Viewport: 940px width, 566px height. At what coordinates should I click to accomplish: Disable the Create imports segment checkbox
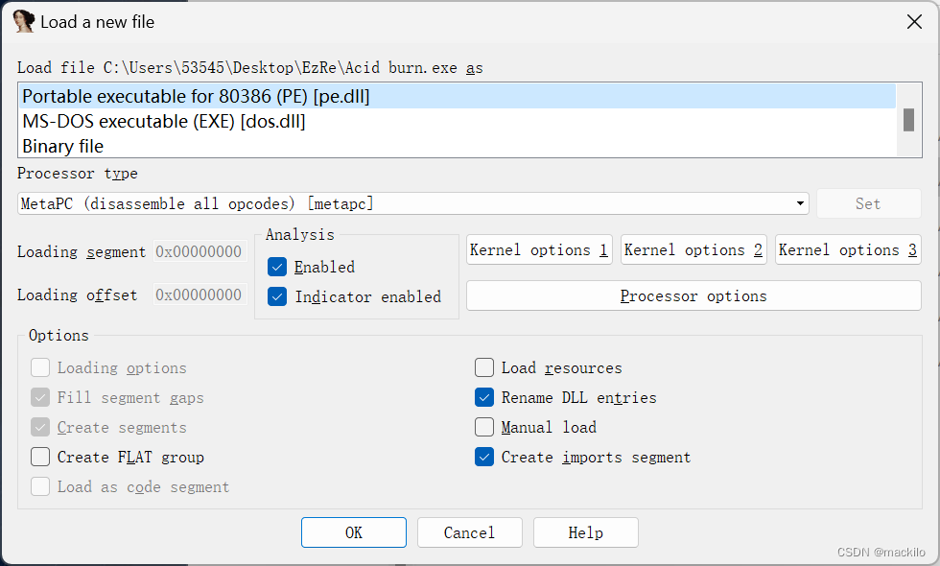484,457
